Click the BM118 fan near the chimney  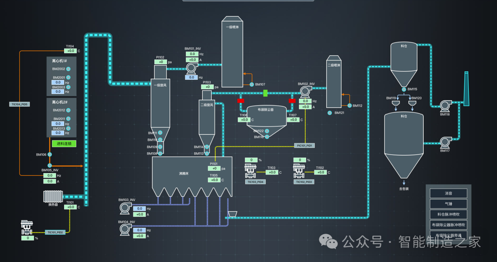(445, 106)
